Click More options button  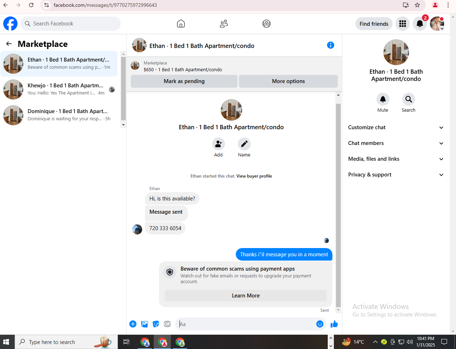(x=288, y=81)
